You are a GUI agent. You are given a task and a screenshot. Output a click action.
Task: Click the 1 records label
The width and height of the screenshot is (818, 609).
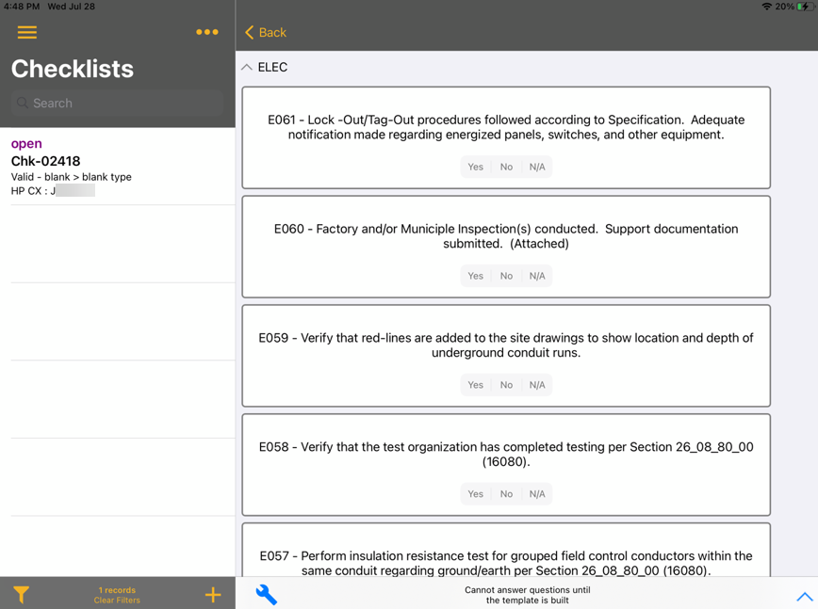(117, 590)
